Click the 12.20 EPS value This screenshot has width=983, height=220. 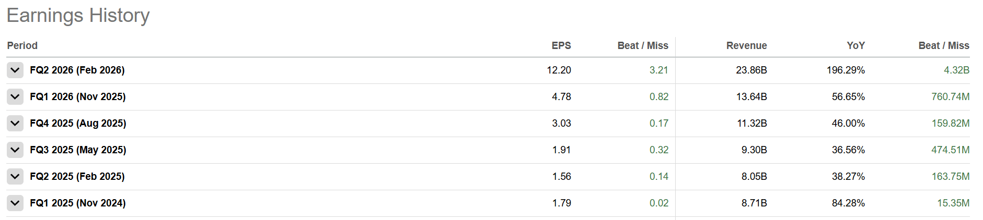(x=559, y=70)
